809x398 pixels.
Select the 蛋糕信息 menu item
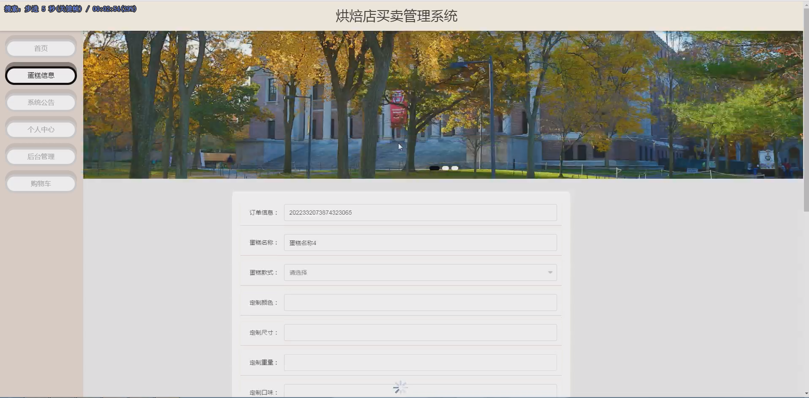coord(41,76)
